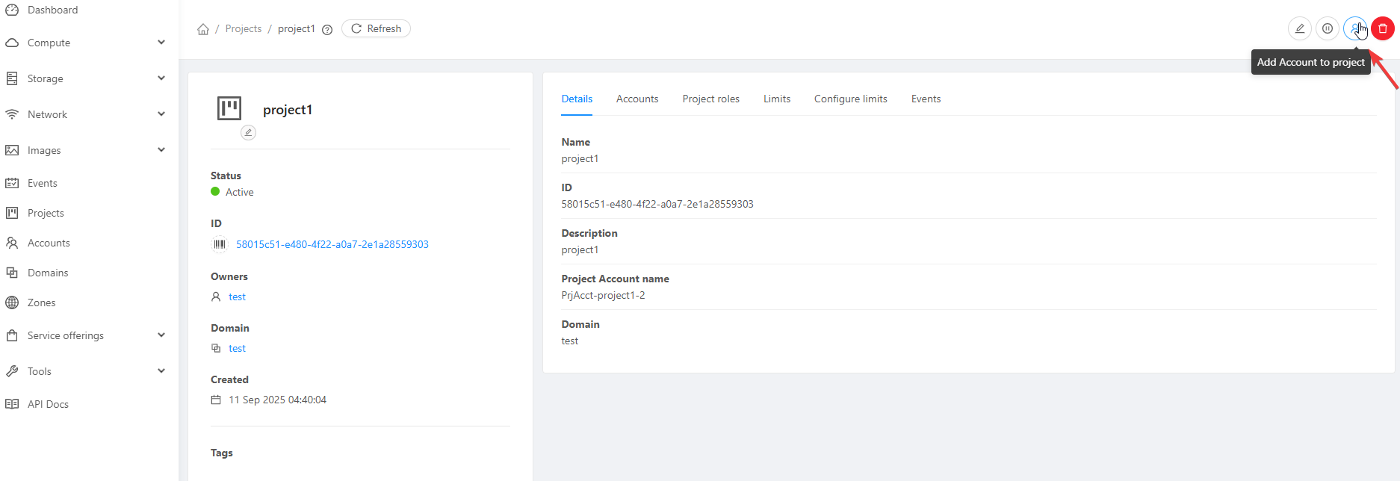Click the red delete project icon
This screenshot has width=1400, height=481.
[x=1382, y=28]
